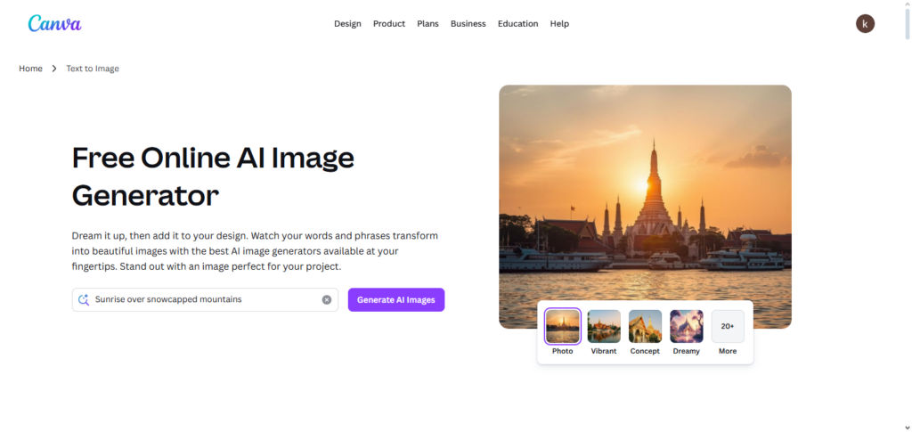Open the Design menu
912x432 pixels.
click(347, 24)
